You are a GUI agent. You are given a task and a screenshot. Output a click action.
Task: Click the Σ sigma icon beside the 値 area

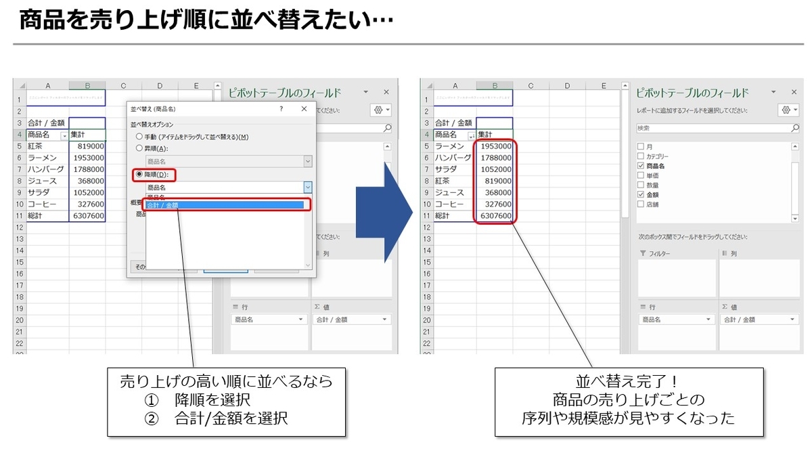tap(725, 307)
